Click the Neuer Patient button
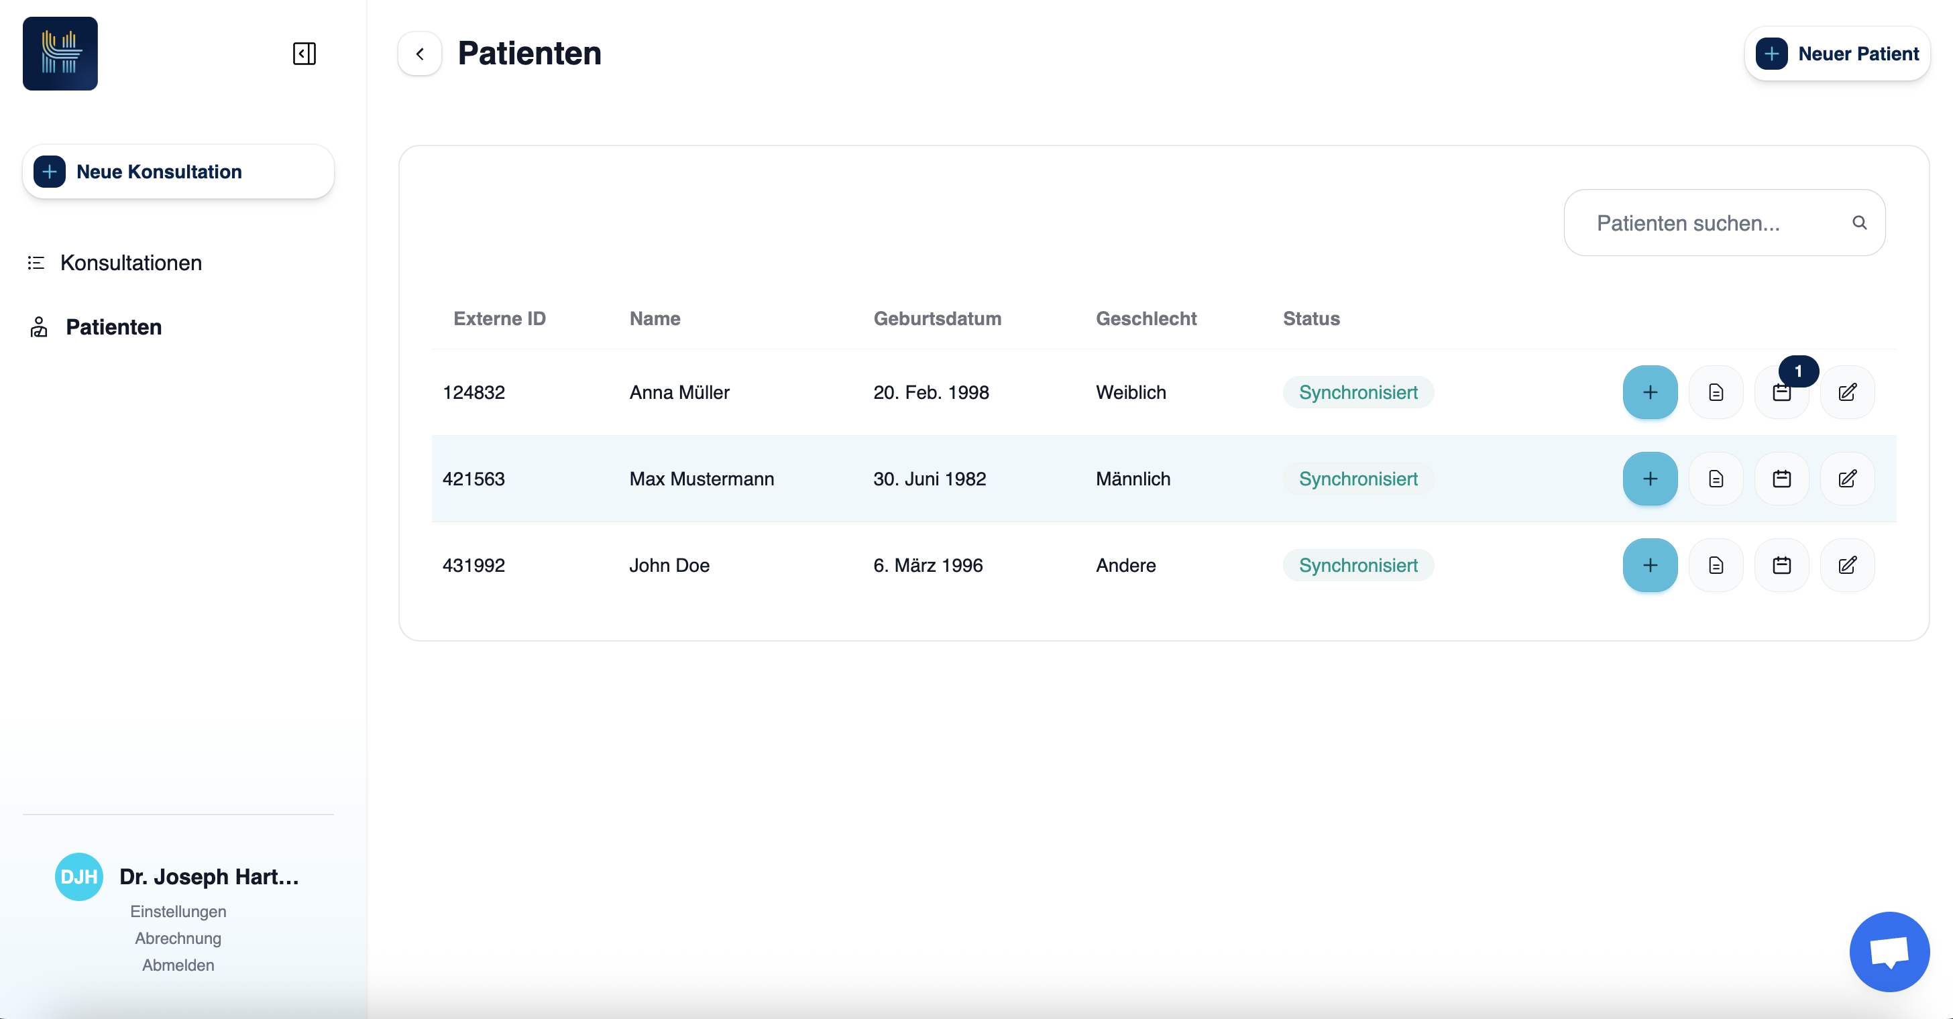Screen dimensions: 1953x1019 coord(1837,54)
